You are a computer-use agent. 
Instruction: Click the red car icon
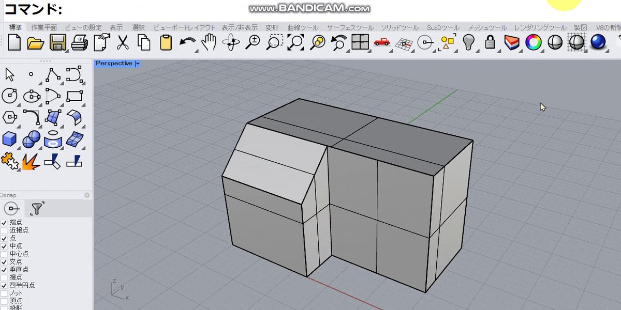(x=382, y=42)
